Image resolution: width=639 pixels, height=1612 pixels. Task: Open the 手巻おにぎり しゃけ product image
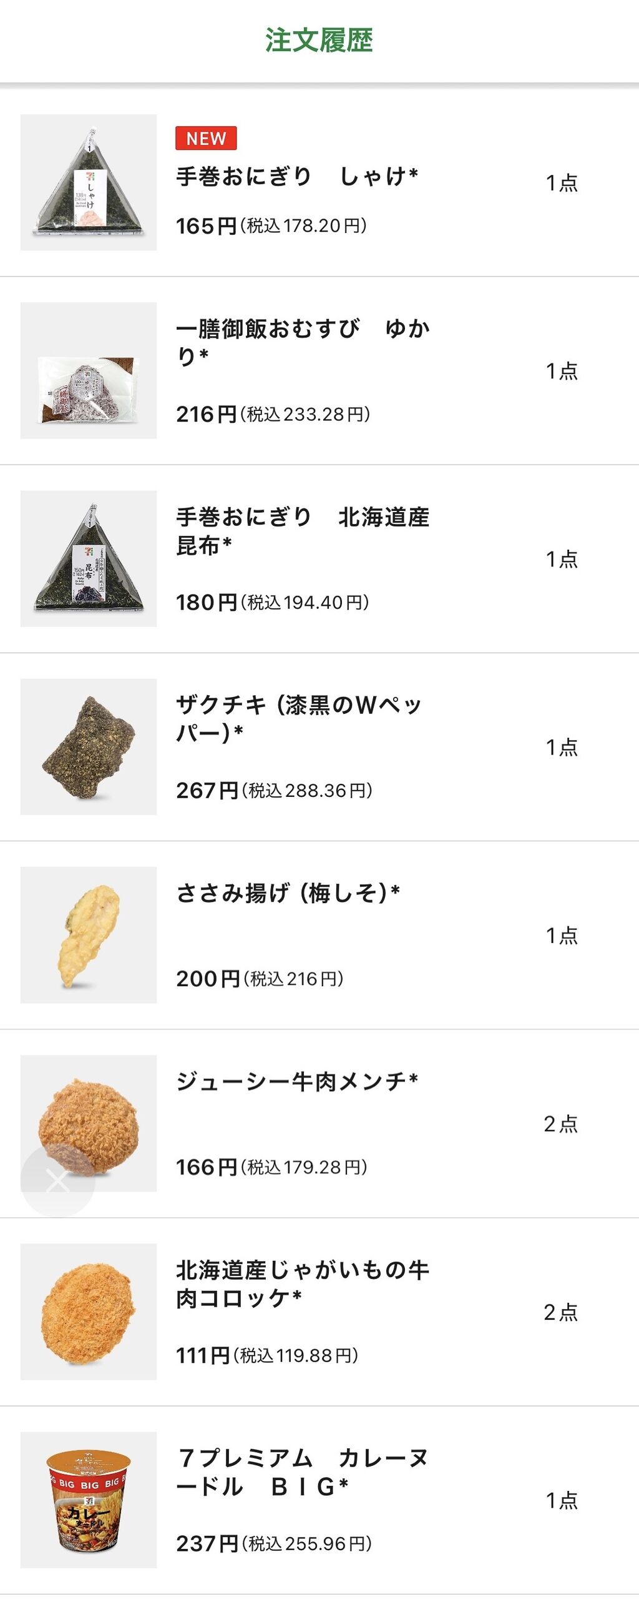[x=88, y=182]
